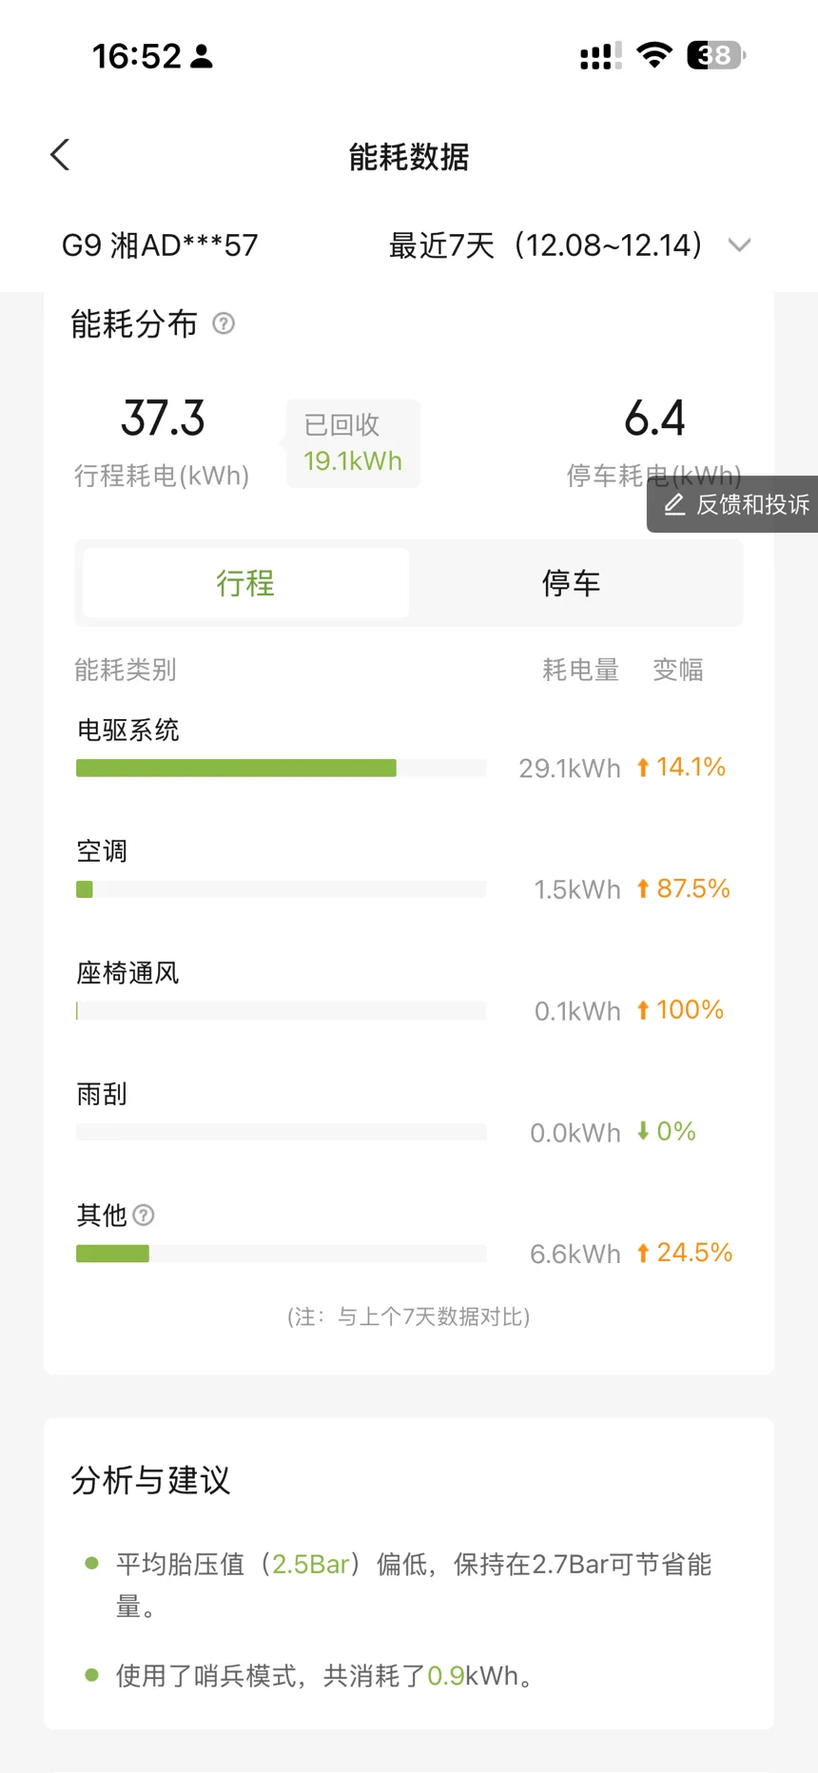Tap question mark icon next to 其他

(144, 1215)
